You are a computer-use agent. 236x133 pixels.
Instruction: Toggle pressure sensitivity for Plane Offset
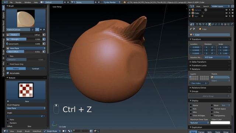coord(44,52)
